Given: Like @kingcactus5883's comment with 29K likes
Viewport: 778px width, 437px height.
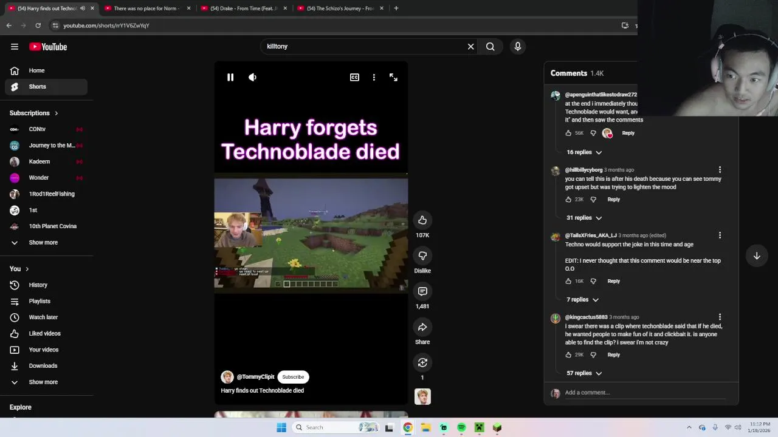Looking at the screenshot, I should pyautogui.click(x=568, y=355).
